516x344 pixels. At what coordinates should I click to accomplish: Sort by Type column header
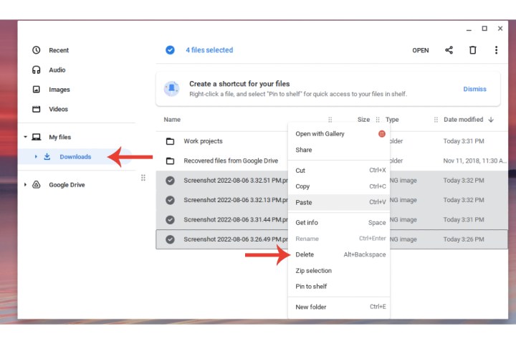pos(392,120)
